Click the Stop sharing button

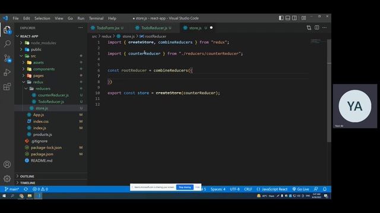(x=185, y=187)
